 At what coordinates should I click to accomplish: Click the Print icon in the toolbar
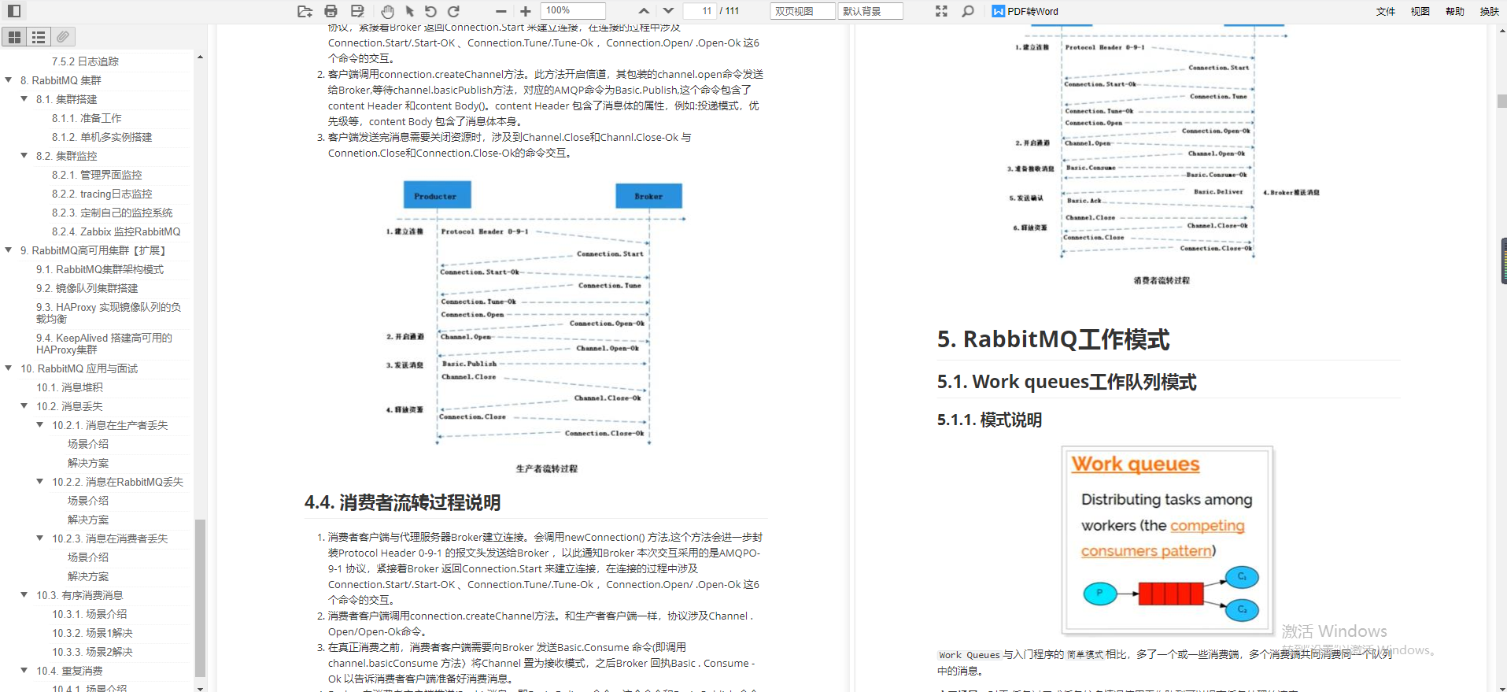[331, 11]
